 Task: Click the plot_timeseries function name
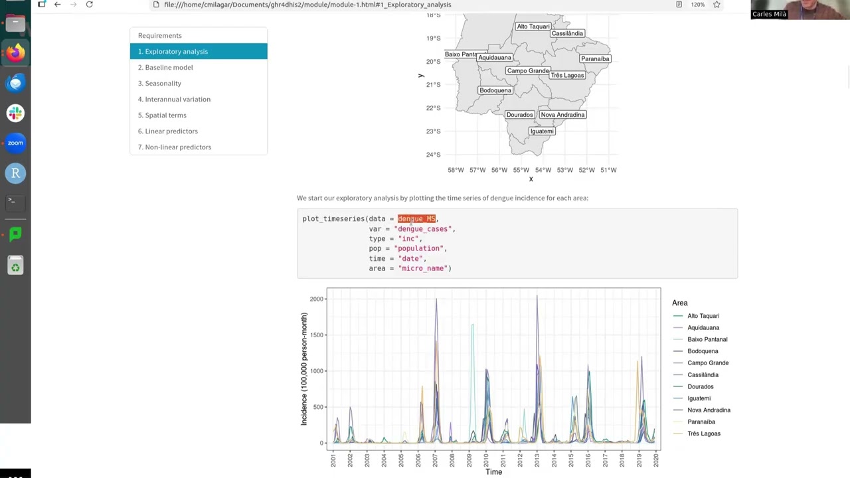pyautogui.click(x=333, y=218)
